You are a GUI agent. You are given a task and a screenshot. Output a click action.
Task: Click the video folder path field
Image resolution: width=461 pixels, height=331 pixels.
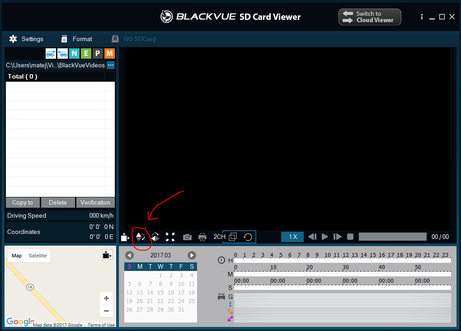point(55,65)
